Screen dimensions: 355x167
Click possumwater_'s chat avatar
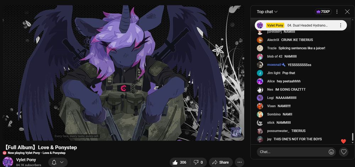point(260,131)
